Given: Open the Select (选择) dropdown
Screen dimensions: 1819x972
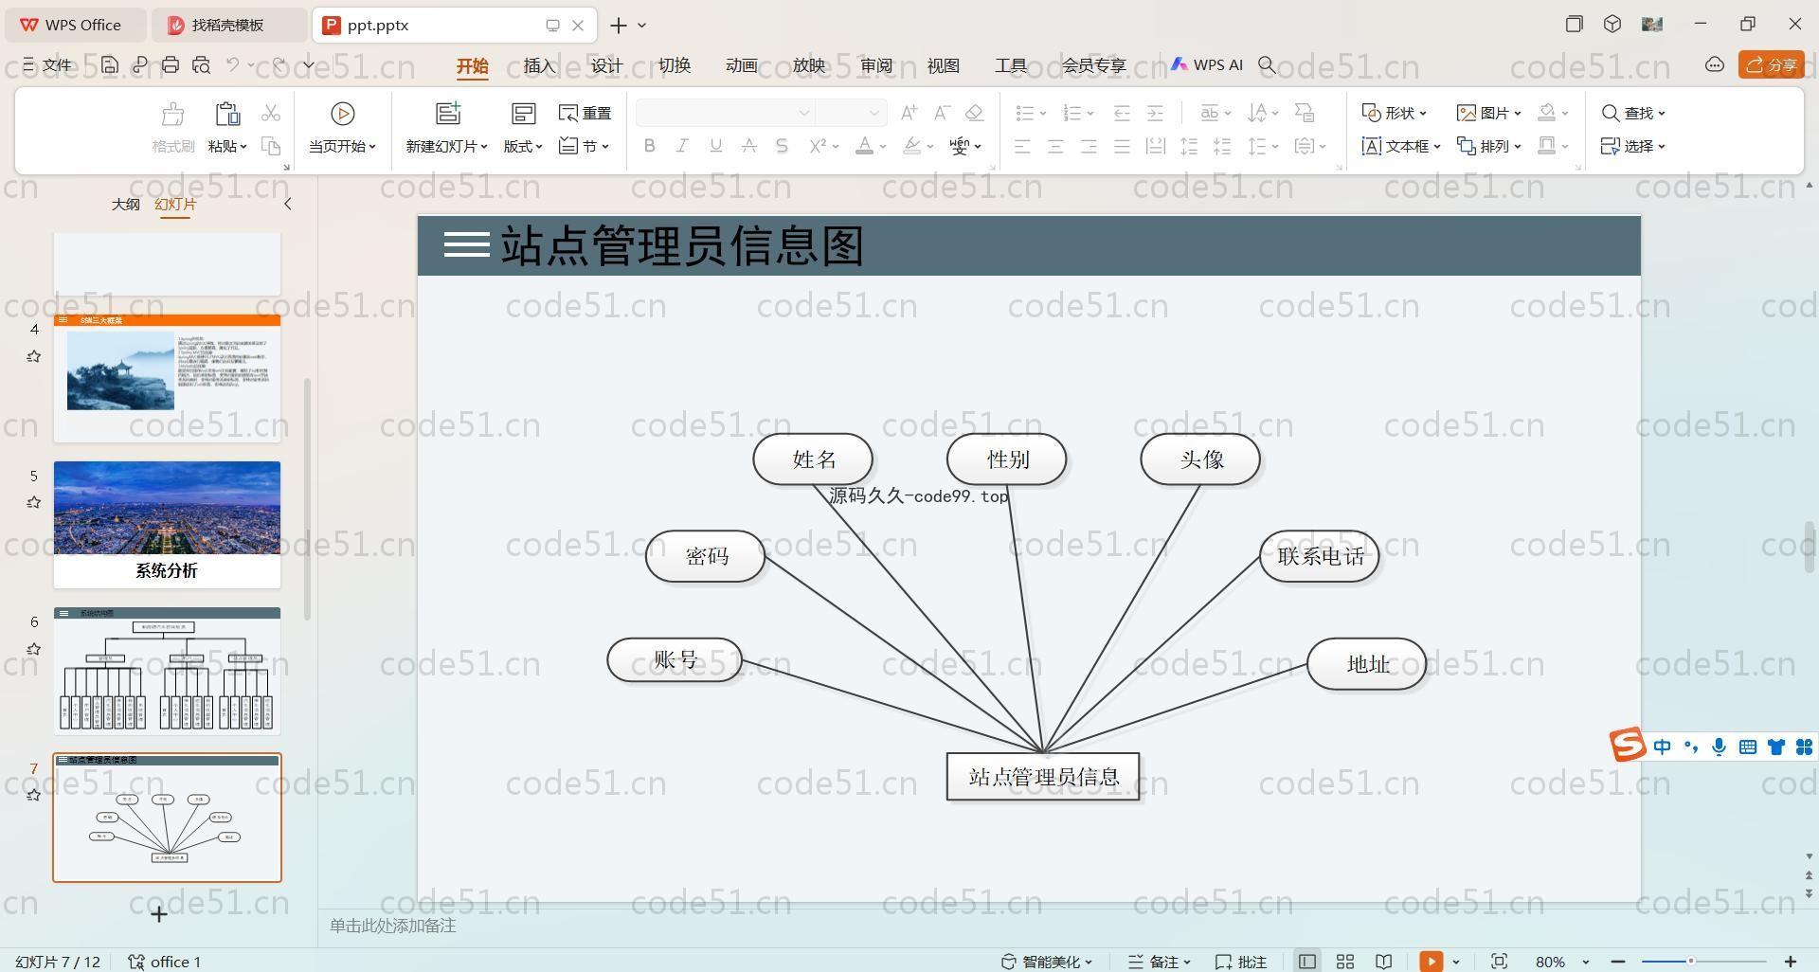Looking at the screenshot, I should (1633, 146).
